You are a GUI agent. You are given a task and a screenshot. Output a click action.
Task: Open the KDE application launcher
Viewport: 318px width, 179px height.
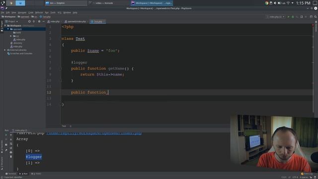coord(3,3)
